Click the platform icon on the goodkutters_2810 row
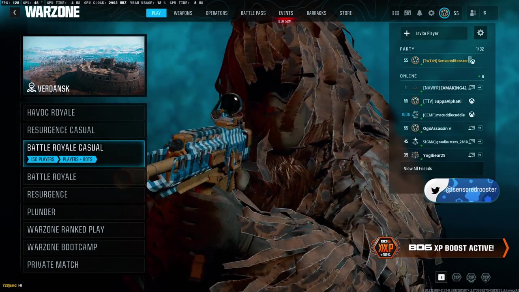This screenshot has height=292, width=519. [472, 142]
